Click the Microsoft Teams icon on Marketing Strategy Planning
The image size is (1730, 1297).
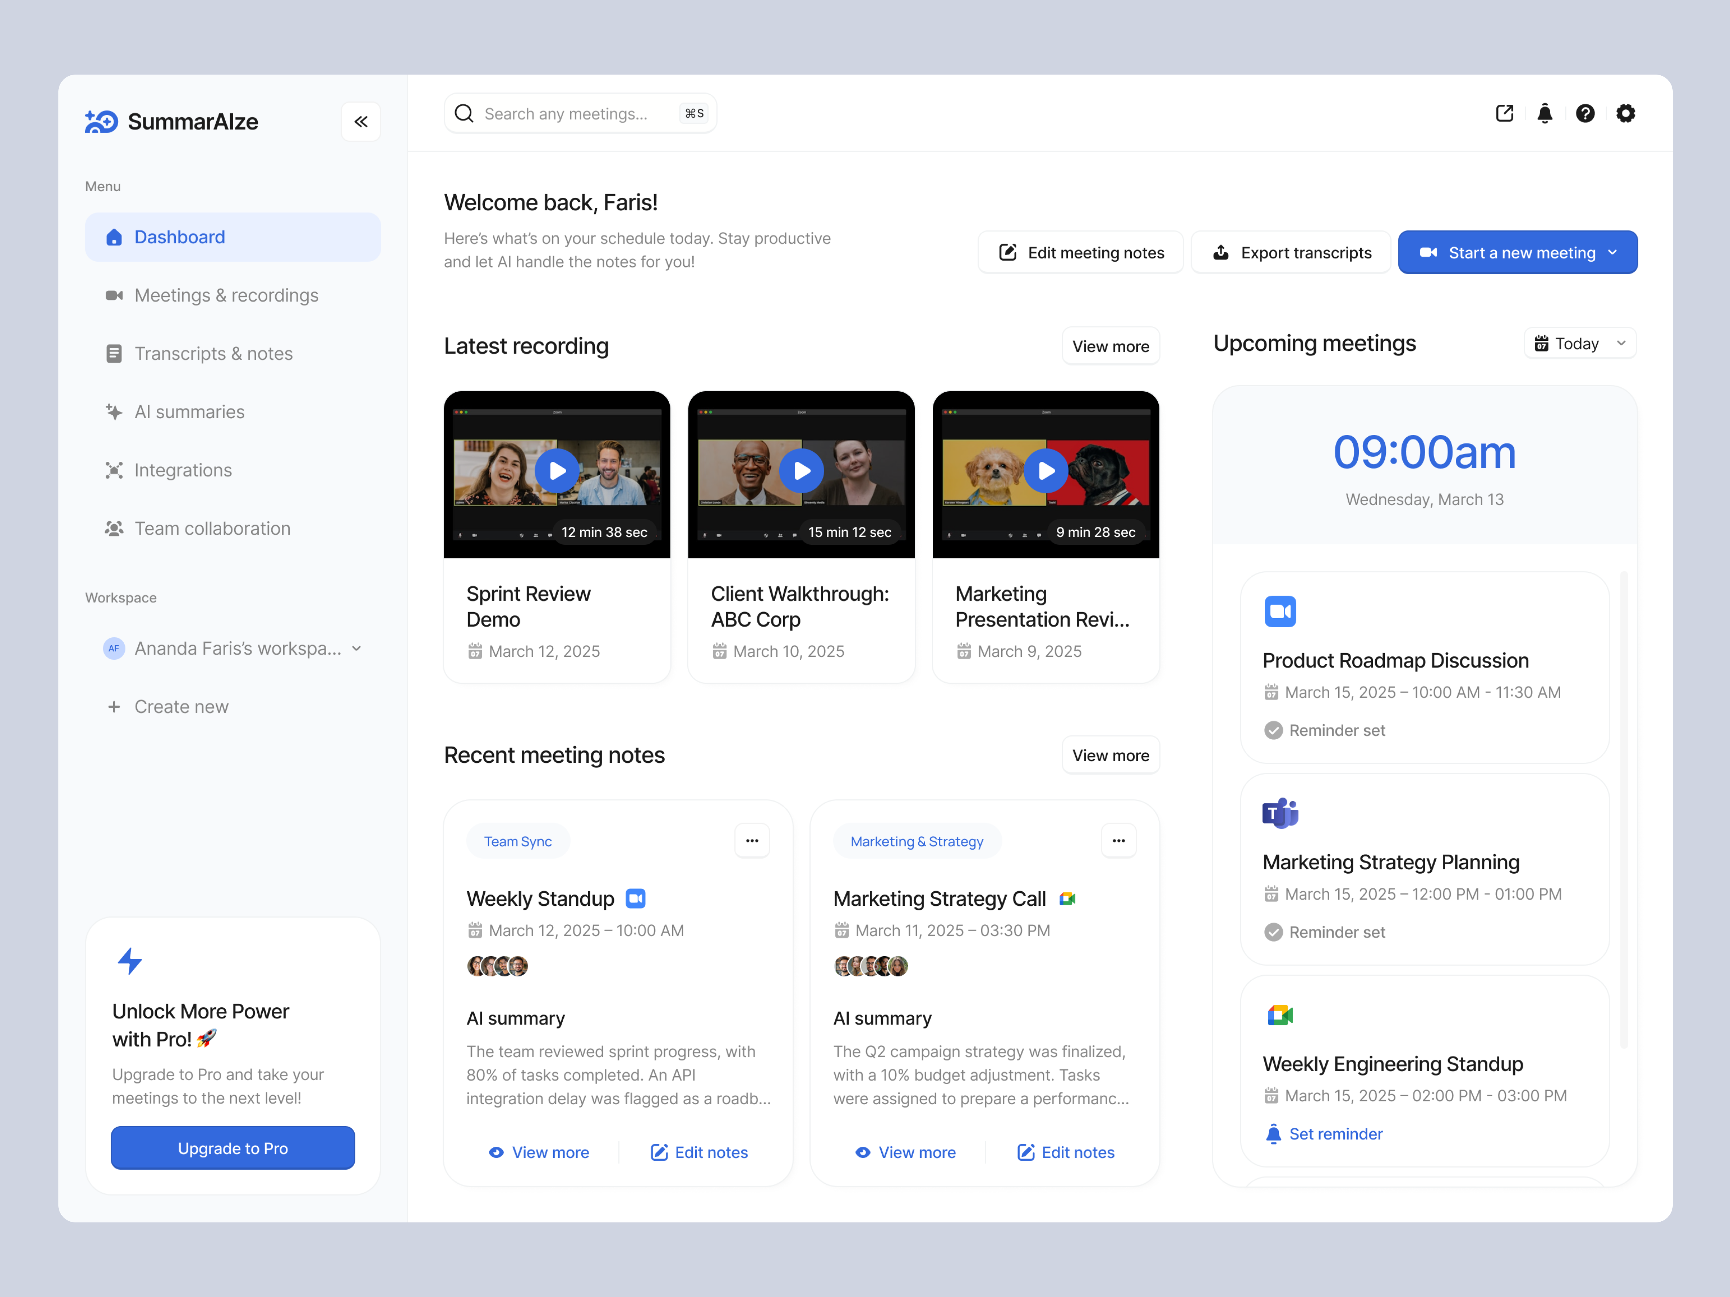pyautogui.click(x=1279, y=812)
